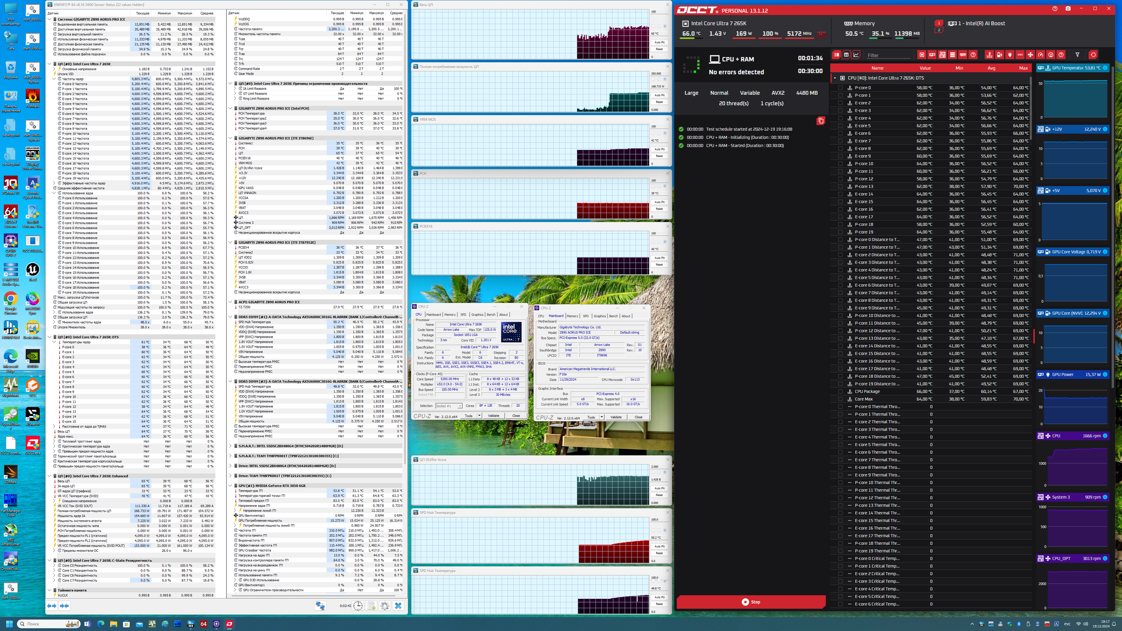This screenshot has width=1122, height=631.
Task: Check the CPU Package row checkbox
Action: 840,391
